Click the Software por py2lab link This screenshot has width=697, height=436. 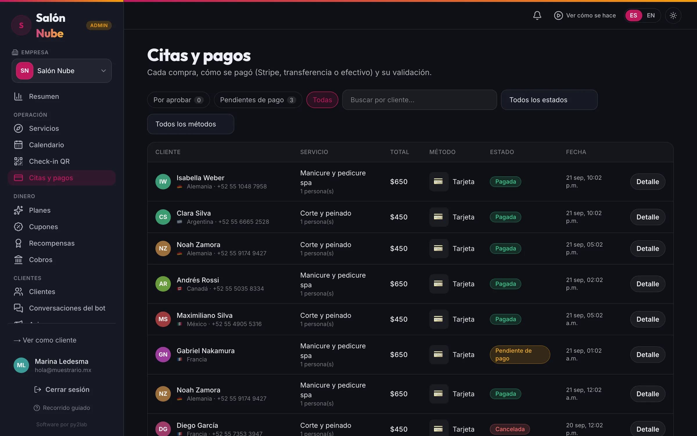[62, 424]
